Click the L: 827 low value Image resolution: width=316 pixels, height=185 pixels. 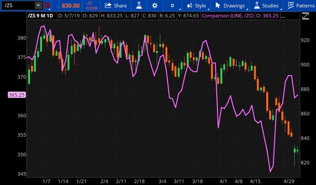click(x=132, y=16)
